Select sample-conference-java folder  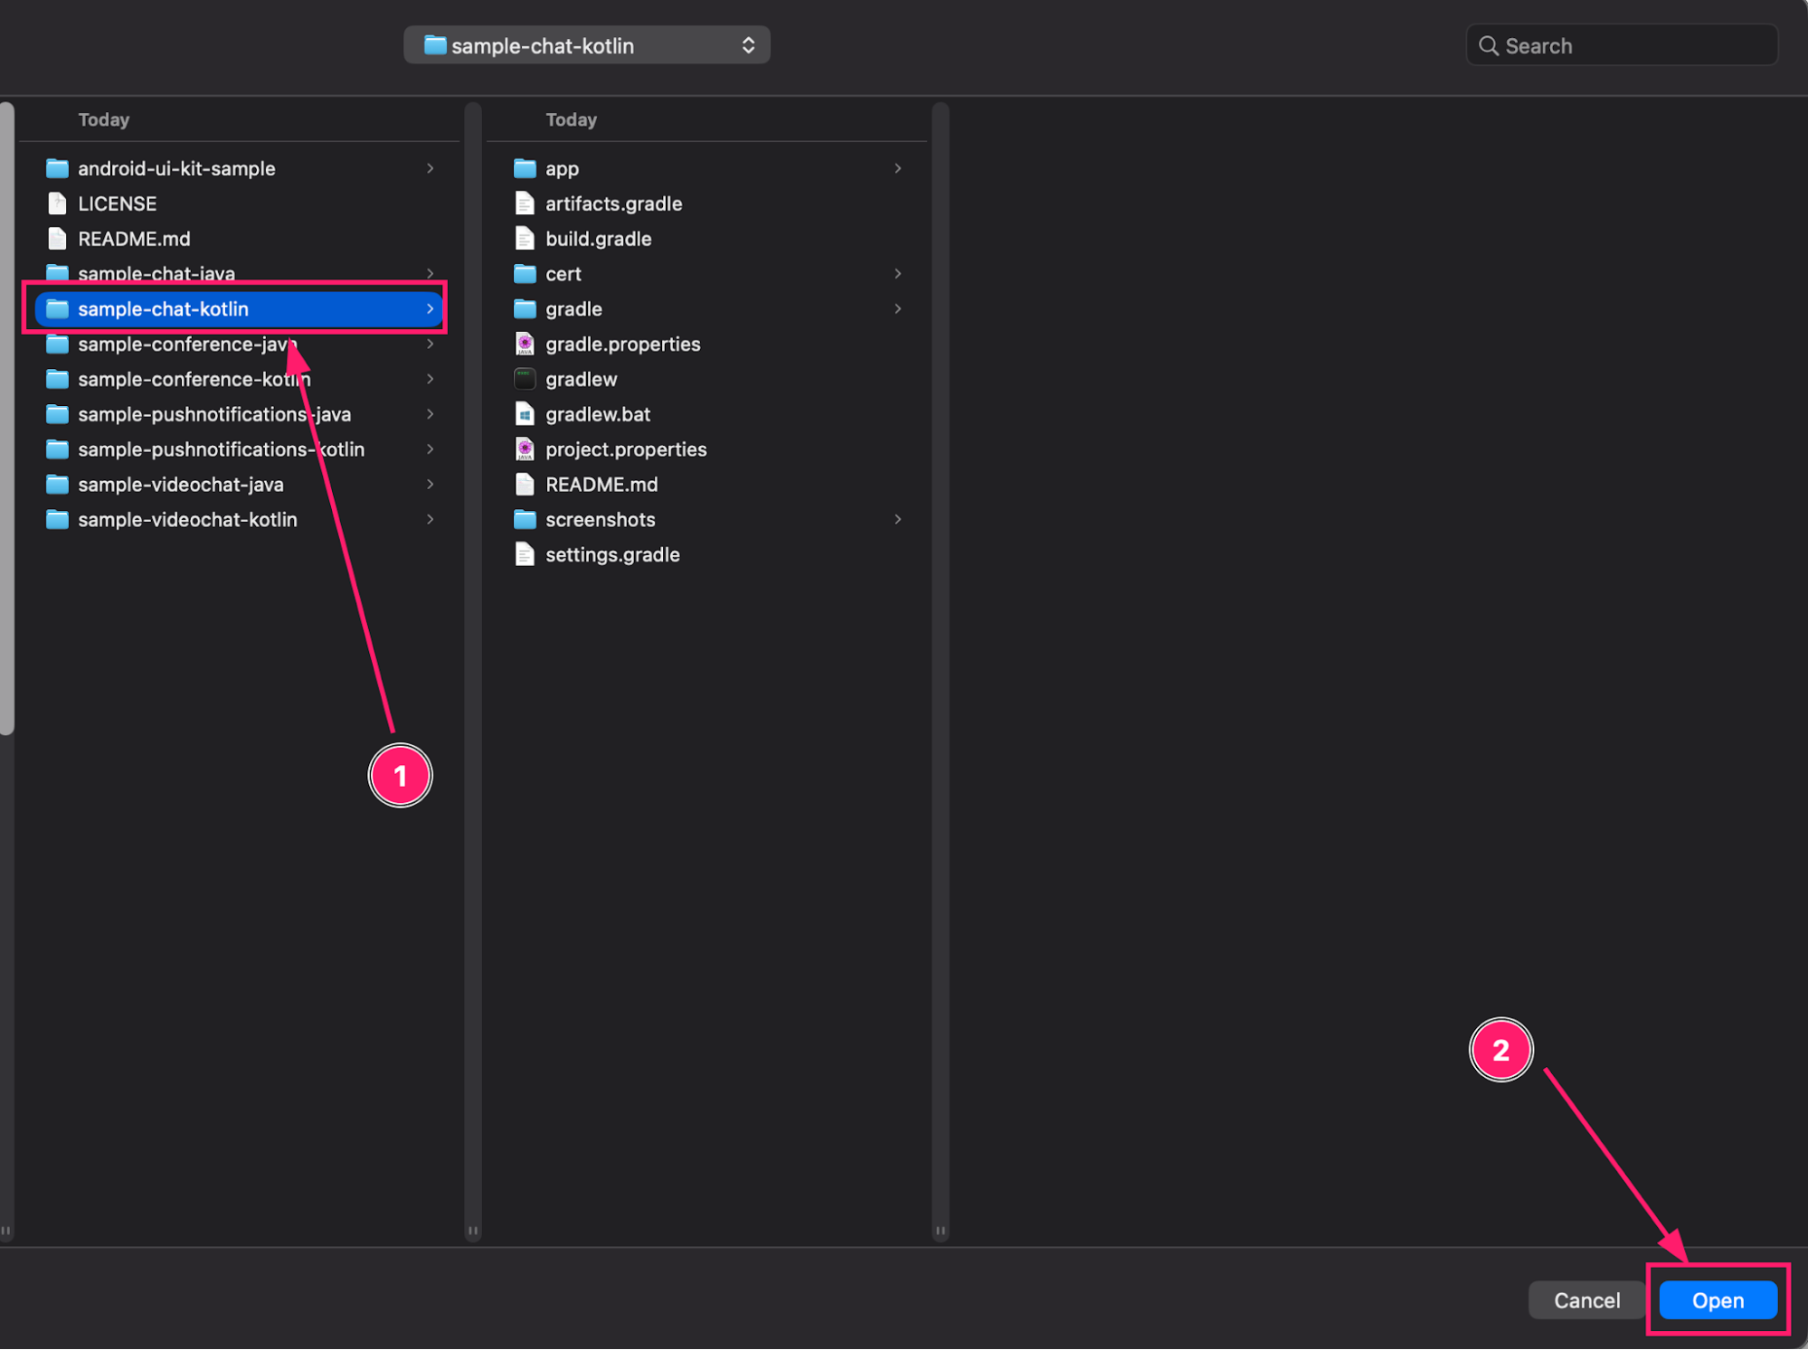tap(239, 345)
